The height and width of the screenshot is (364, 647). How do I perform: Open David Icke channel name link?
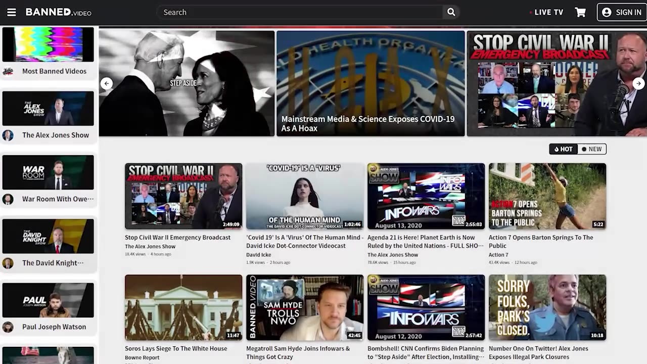point(259,255)
